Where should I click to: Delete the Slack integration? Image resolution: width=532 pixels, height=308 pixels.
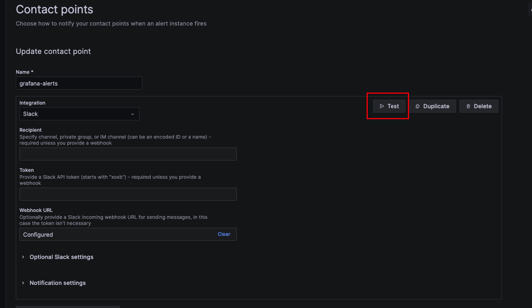coord(478,106)
